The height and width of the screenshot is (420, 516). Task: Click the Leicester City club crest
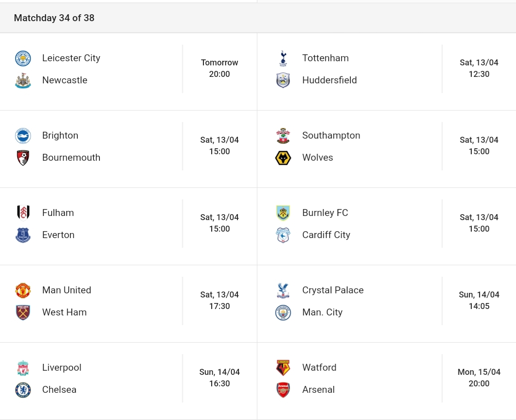click(23, 58)
